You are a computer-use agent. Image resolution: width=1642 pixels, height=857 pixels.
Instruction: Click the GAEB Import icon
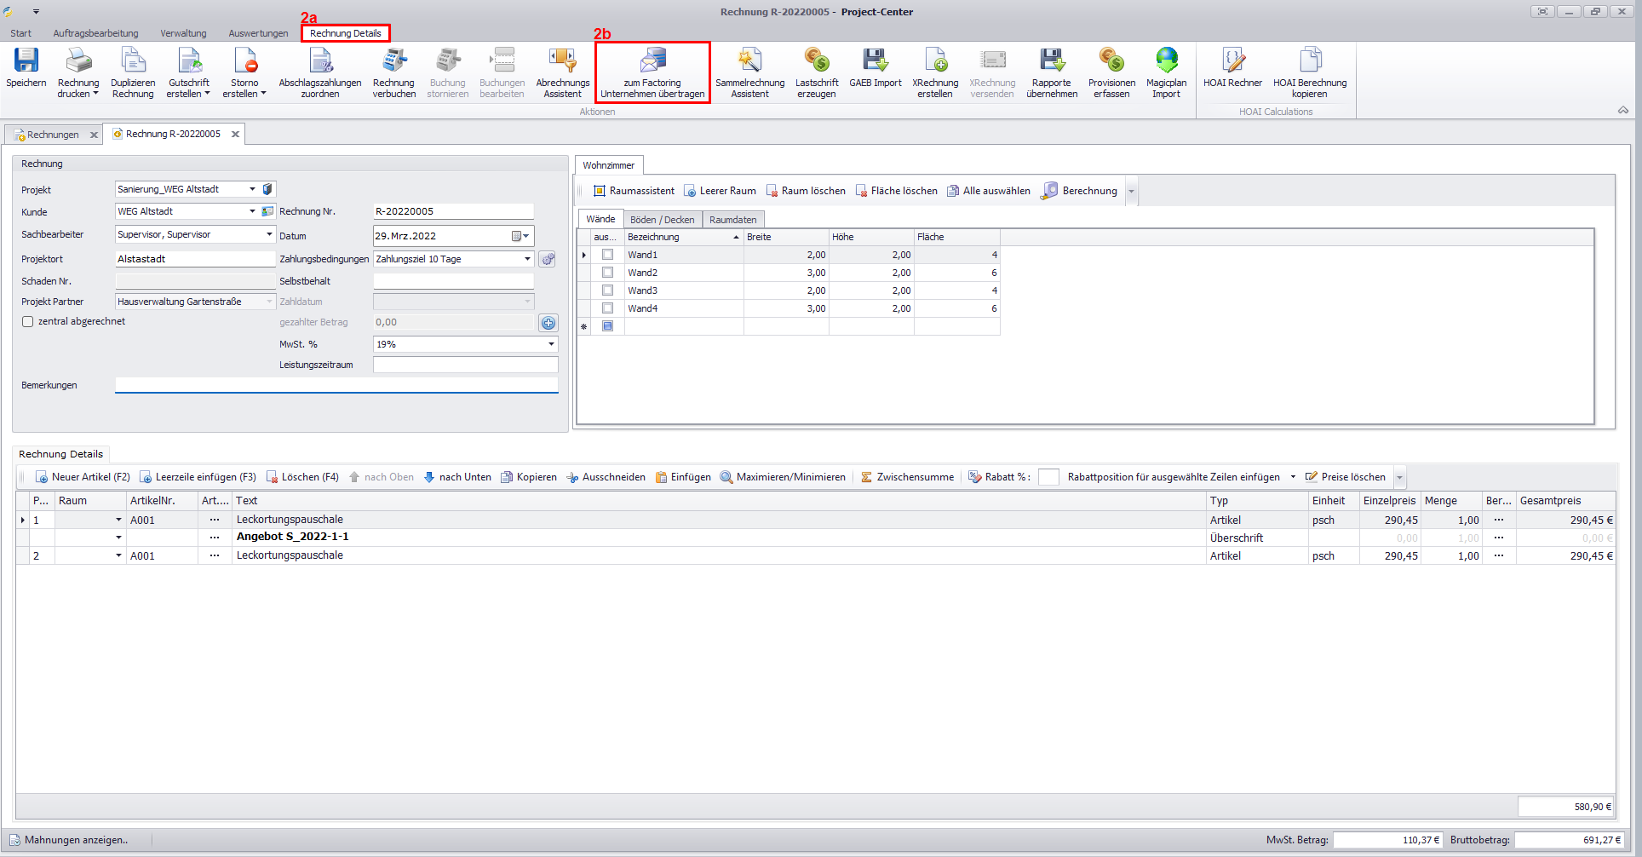point(875,61)
